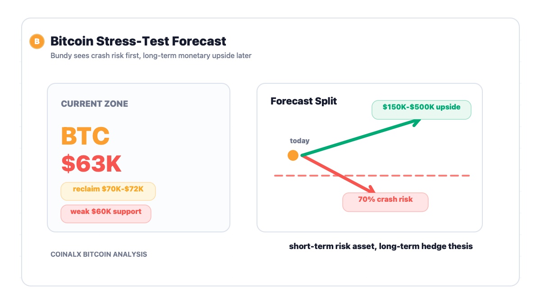Click the red crash arrow head
Viewport: 541px width, 304px height.
tap(370, 190)
